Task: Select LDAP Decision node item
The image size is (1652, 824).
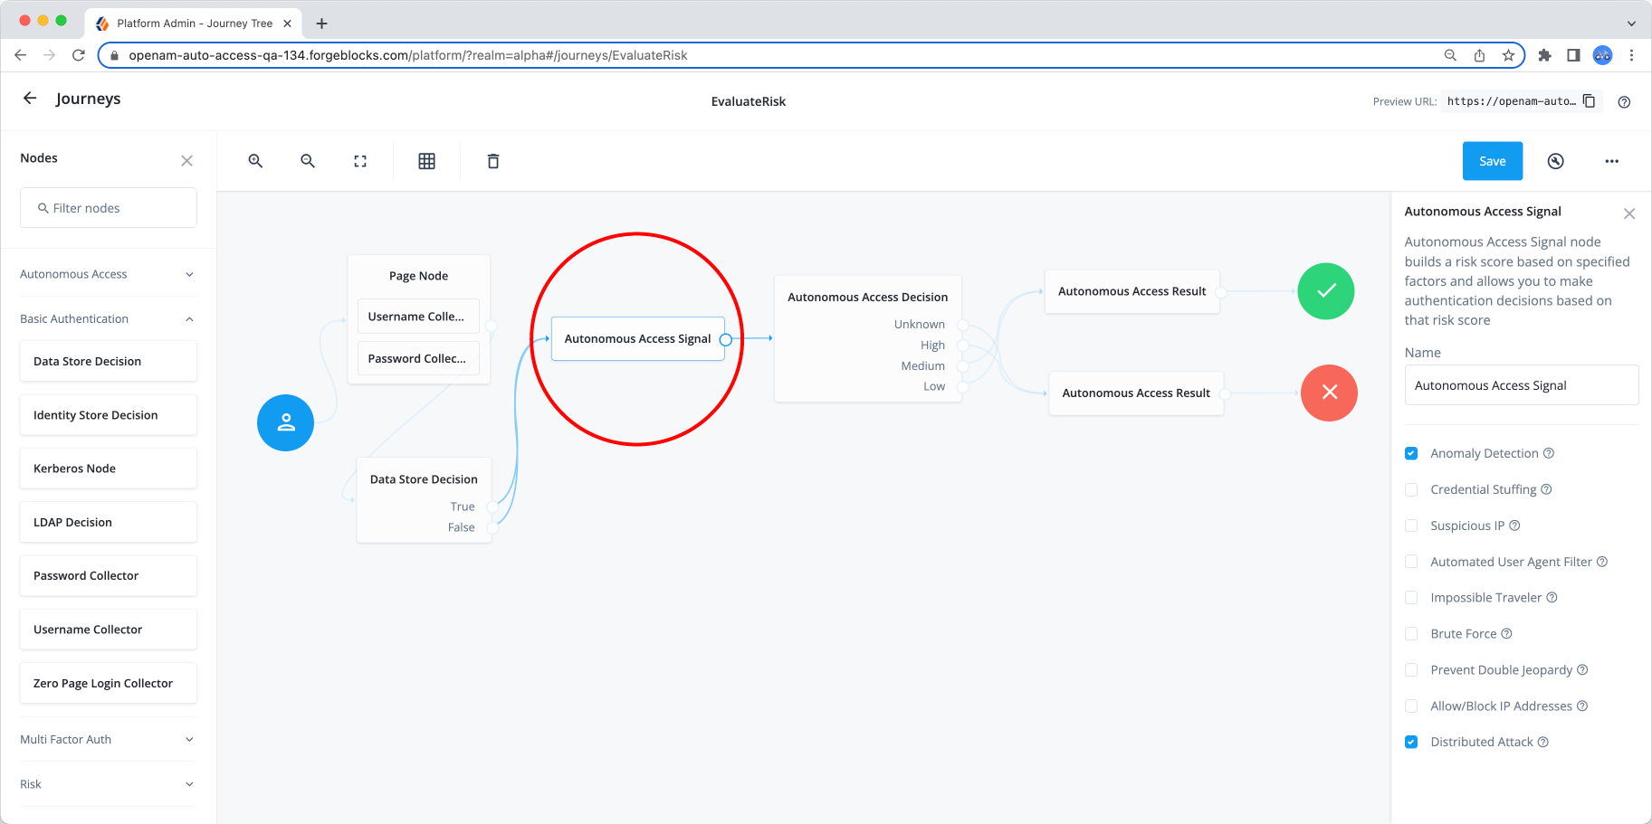Action: (x=109, y=522)
